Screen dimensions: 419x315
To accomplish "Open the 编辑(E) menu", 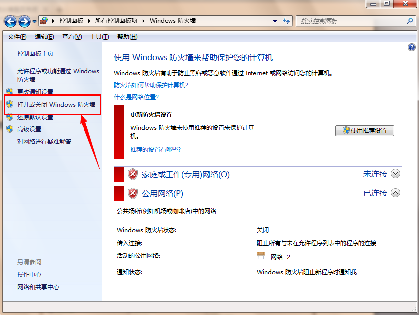I will click(44, 37).
